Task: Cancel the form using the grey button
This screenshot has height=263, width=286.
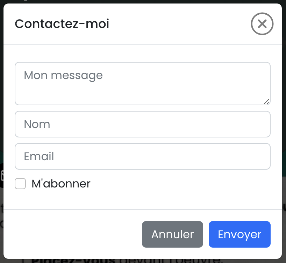Action: coord(172,234)
